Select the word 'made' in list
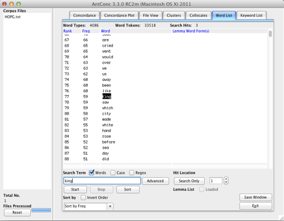 106,119
